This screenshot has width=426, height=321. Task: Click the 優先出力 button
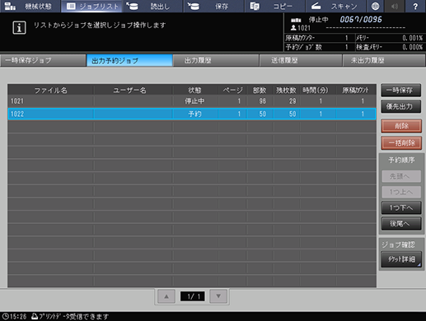[400, 106]
